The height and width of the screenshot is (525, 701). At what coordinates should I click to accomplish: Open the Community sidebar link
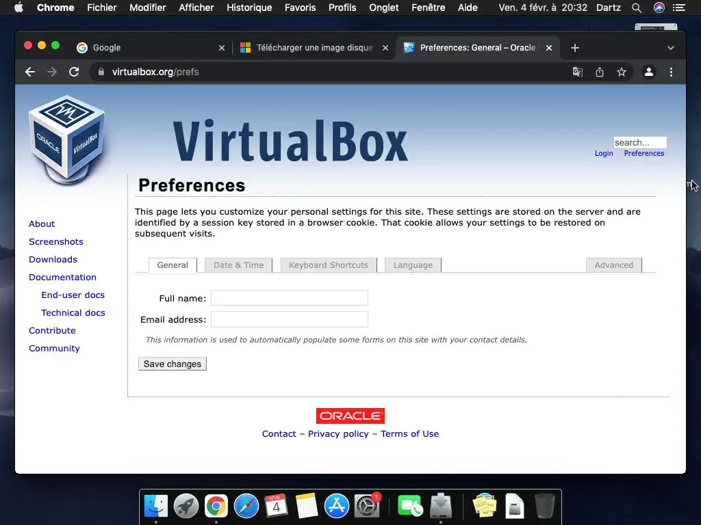click(x=54, y=348)
